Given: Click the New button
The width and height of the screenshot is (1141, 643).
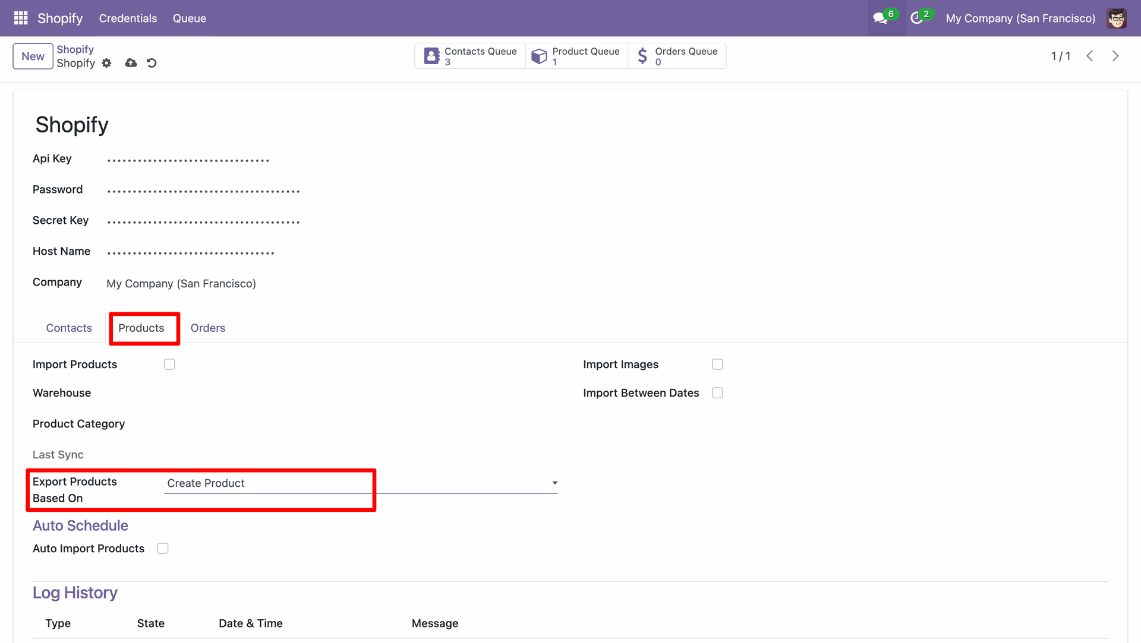Looking at the screenshot, I should click(33, 56).
